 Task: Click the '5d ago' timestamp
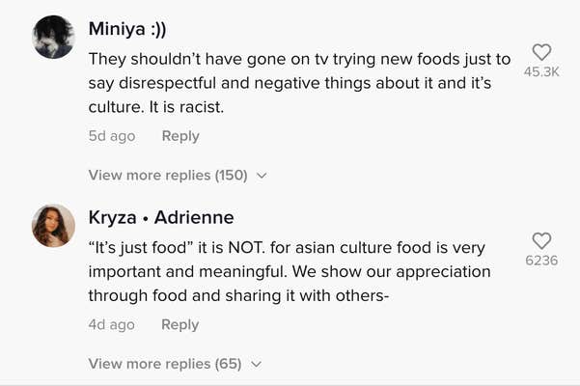click(x=112, y=136)
